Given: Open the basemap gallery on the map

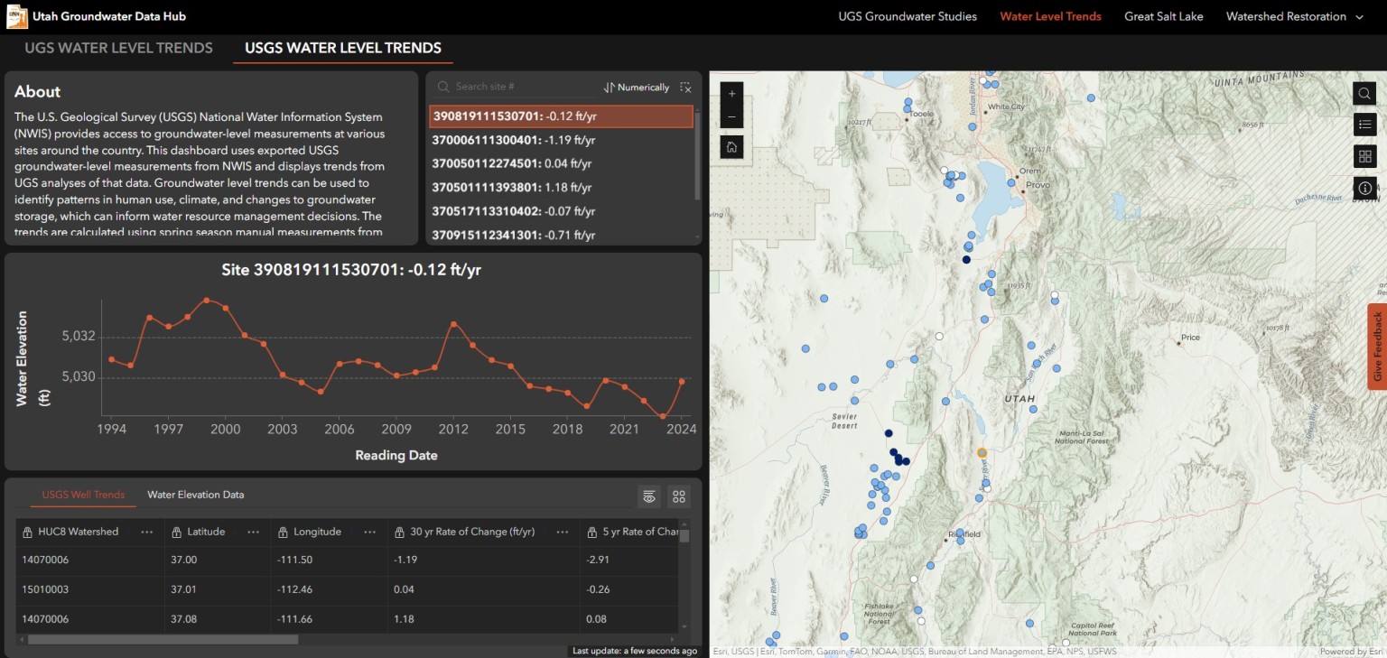Looking at the screenshot, I should coord(1364,156).
